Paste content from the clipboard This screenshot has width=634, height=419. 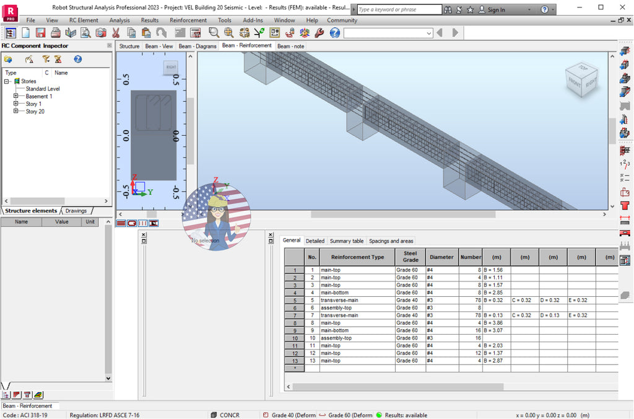coord(145,34)
